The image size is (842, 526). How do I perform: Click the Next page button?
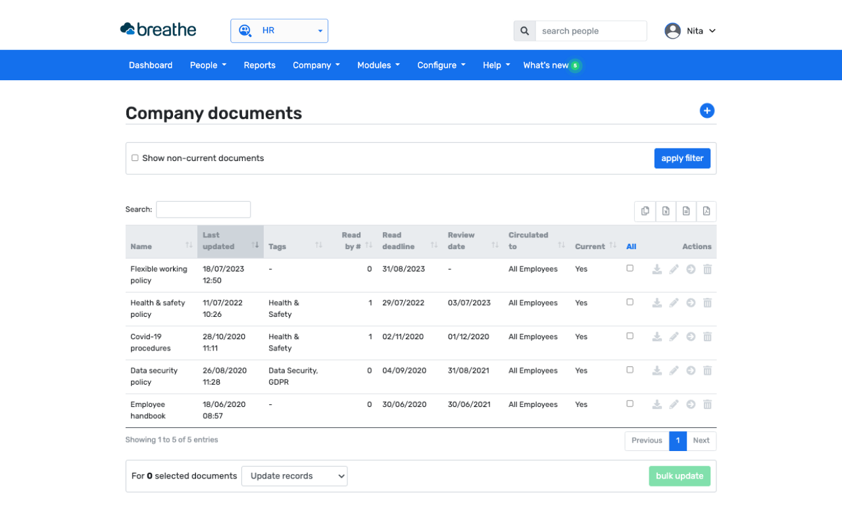pos(701,441)
